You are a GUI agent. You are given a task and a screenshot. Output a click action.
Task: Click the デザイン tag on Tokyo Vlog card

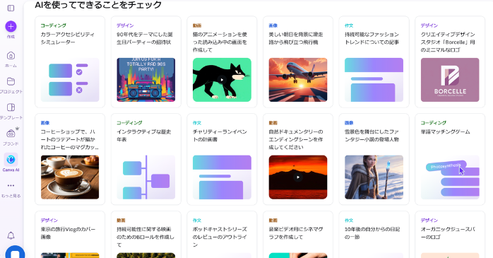(49, 221)
